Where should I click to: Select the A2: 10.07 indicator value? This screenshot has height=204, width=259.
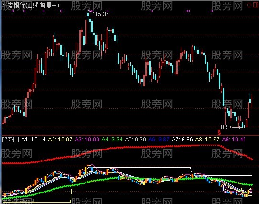[x=60, y=140]
